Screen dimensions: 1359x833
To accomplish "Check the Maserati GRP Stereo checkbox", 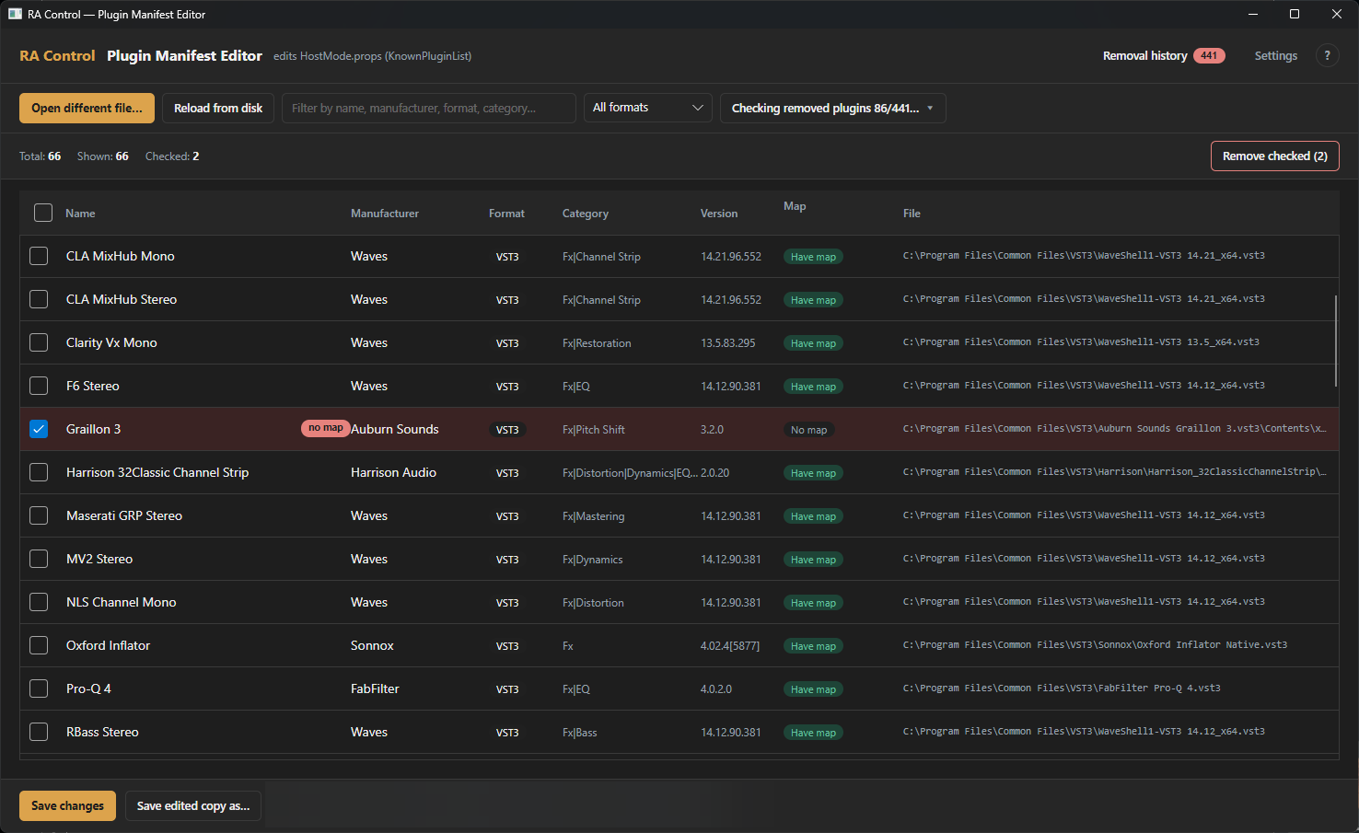I will click(x=39, y=515).
